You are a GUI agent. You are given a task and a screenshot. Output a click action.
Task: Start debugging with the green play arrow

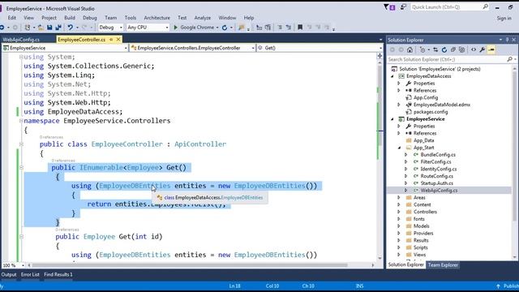[x=176, y=28]
